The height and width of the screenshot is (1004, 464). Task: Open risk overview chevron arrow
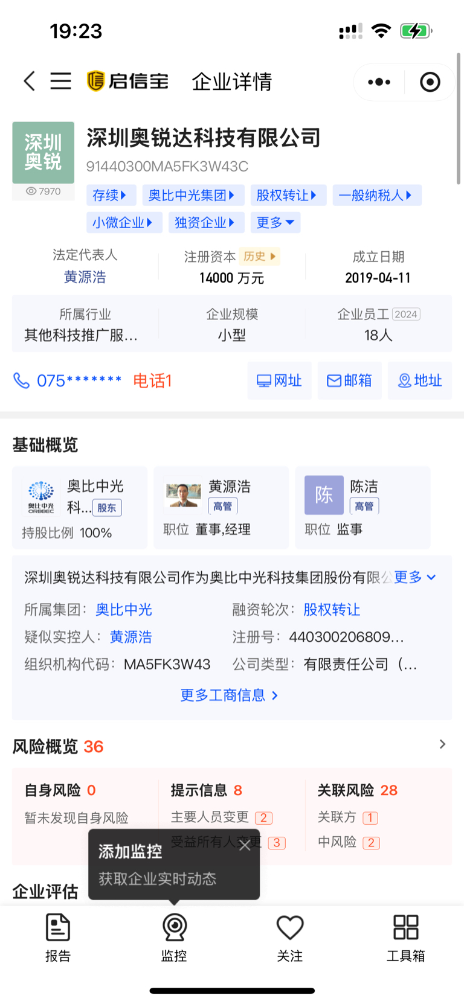(442, 744)
